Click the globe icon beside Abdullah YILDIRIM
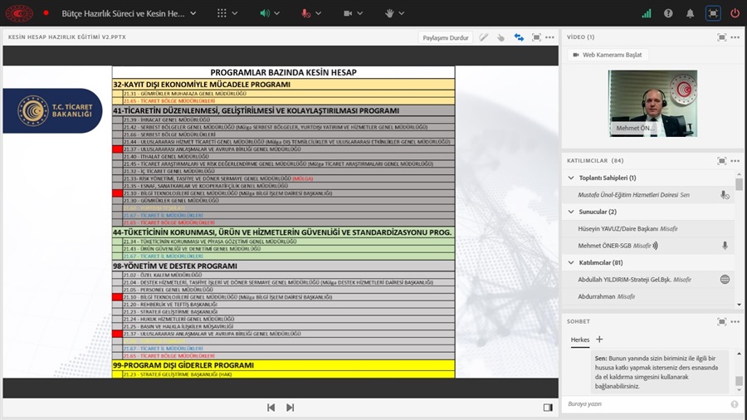 coord(725,280)
